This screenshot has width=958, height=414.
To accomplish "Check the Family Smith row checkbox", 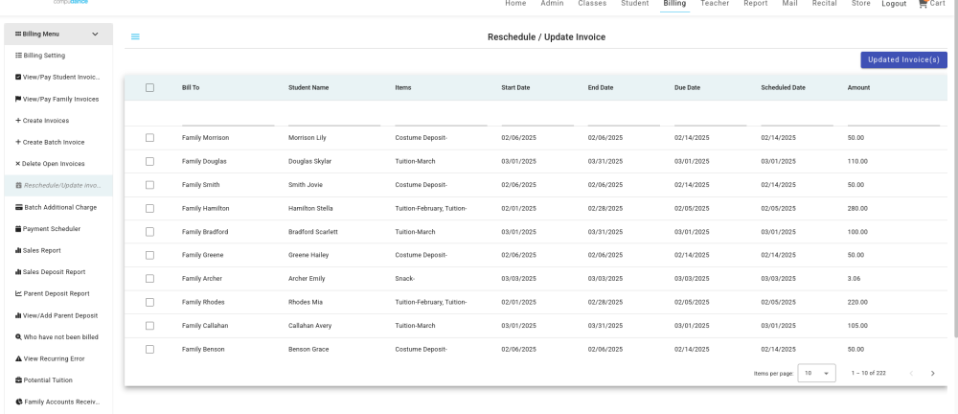I will tap(149, 185).
